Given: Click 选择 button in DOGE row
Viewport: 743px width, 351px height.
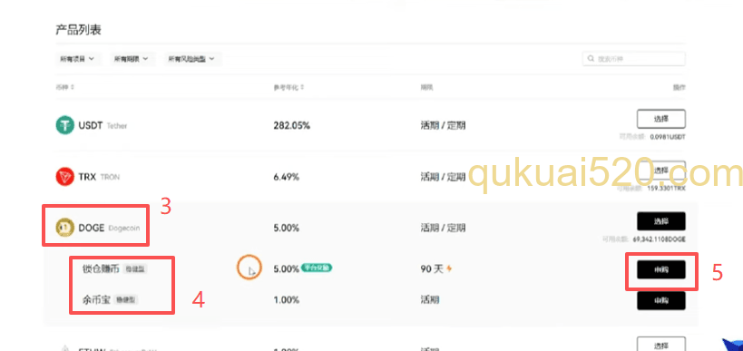Looking at the screenshot, I should (661, 221).
